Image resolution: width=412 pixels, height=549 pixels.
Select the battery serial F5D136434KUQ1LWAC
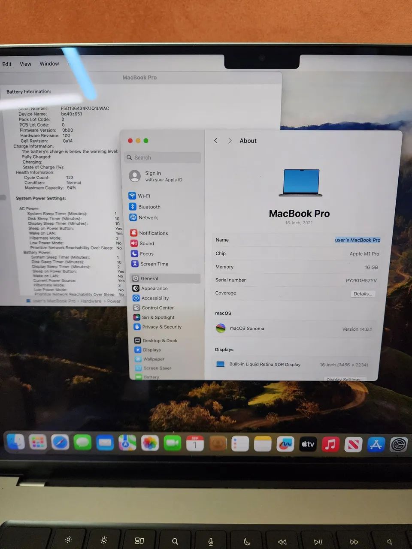[x=85, y=109]
